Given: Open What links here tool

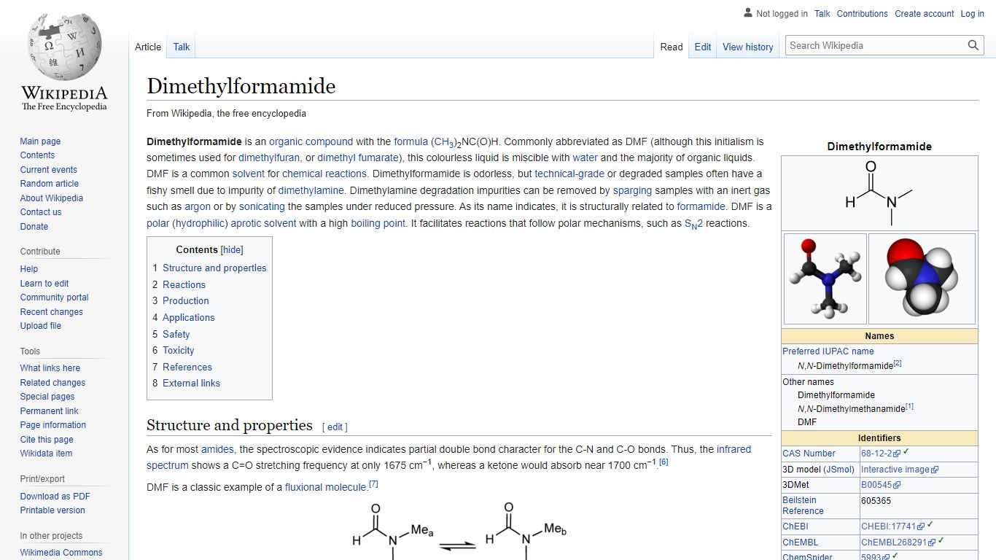Looking at the screenshot, I should tap(50, 368).
